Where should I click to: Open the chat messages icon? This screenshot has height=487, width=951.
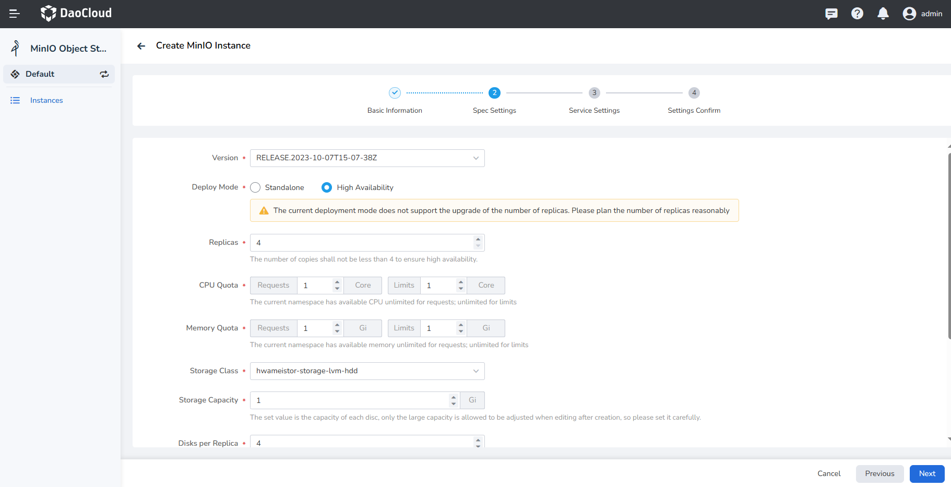831,14
